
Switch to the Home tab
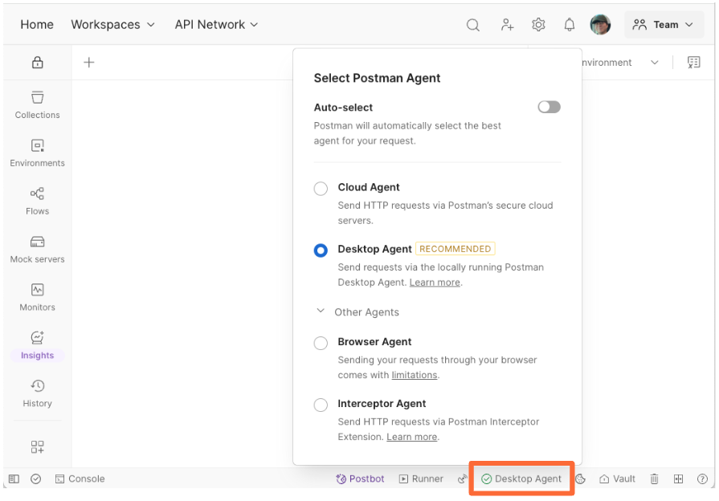(x=37, y=24)
